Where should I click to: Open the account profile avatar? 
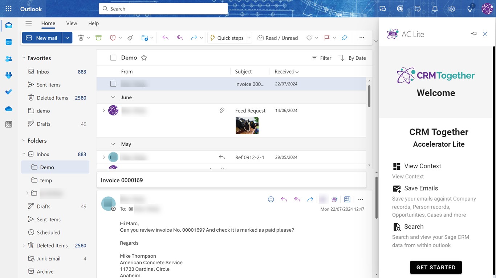point(487,9)
